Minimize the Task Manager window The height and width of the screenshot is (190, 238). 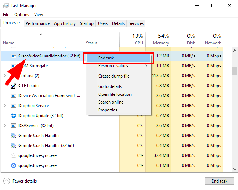tap(197, 6)
